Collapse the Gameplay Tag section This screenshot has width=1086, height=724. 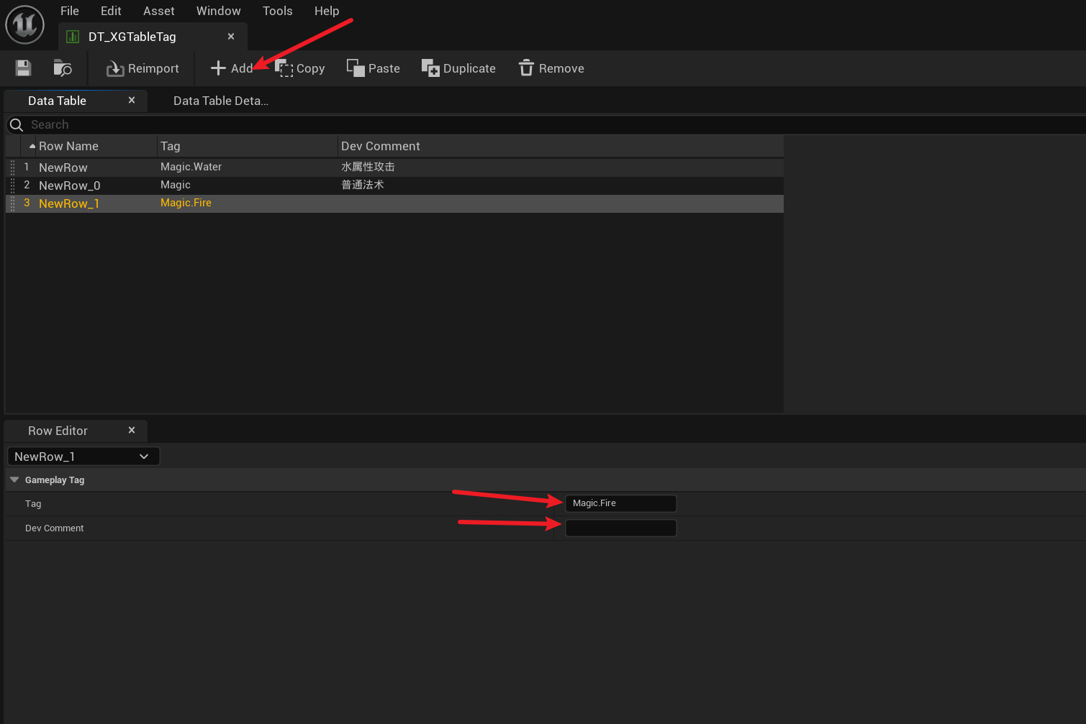(x=14, y=480)
